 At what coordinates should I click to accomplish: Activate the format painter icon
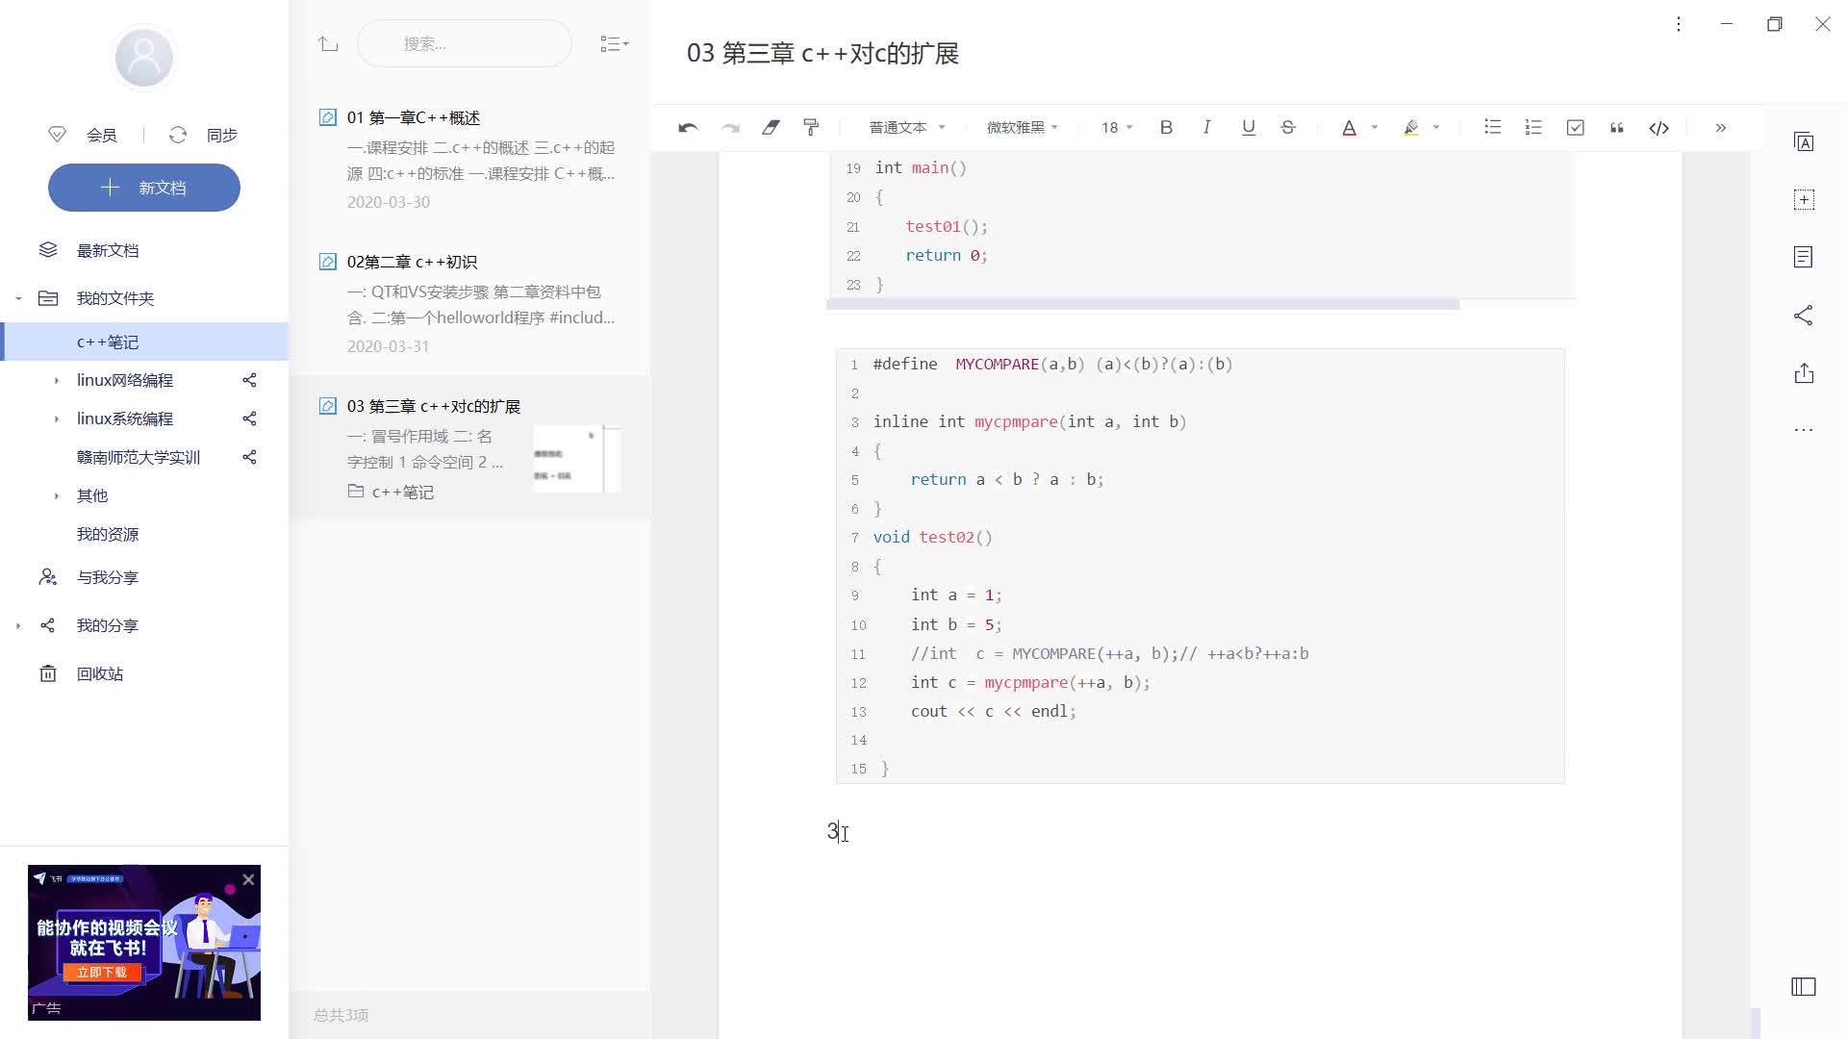811,127
